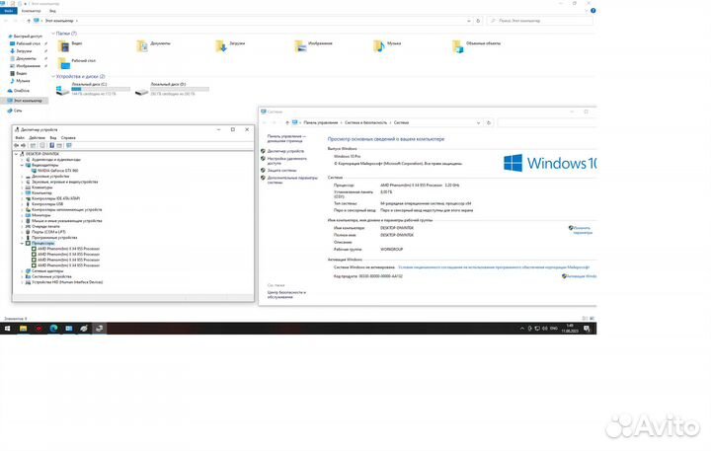Expand the Мониторы category
This screenshot has height=451, width=711.
(22, 215)
